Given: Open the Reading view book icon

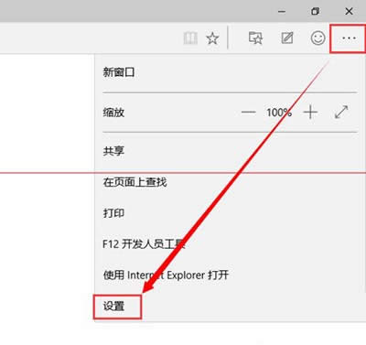Looking at the screenshot, I should tap(190, 38).
